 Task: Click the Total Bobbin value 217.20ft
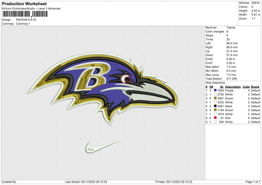[x=231, y=79]
